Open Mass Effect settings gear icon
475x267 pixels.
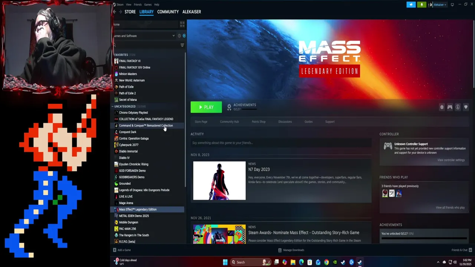(442, 107)
